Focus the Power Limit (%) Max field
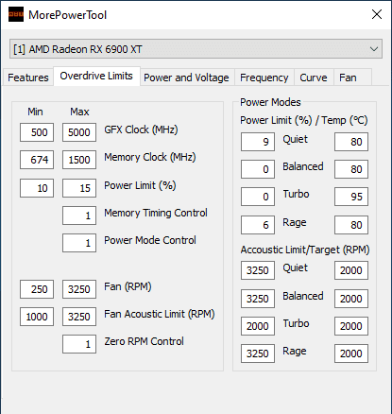 [x=79, y=188]
